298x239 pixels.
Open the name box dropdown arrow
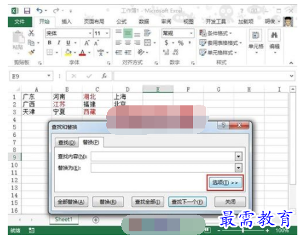[49, 76]
